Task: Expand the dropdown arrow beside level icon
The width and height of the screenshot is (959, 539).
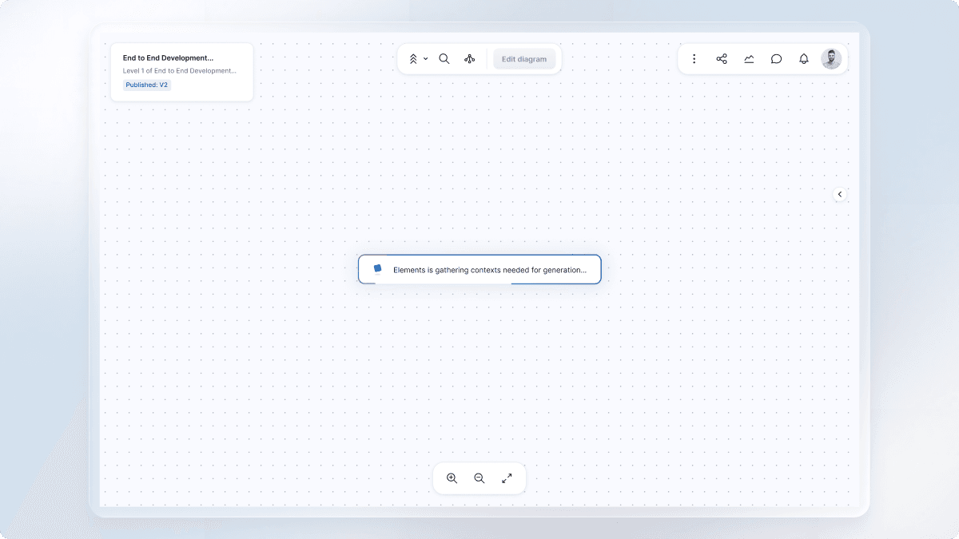Action: [x=425, y=59]
